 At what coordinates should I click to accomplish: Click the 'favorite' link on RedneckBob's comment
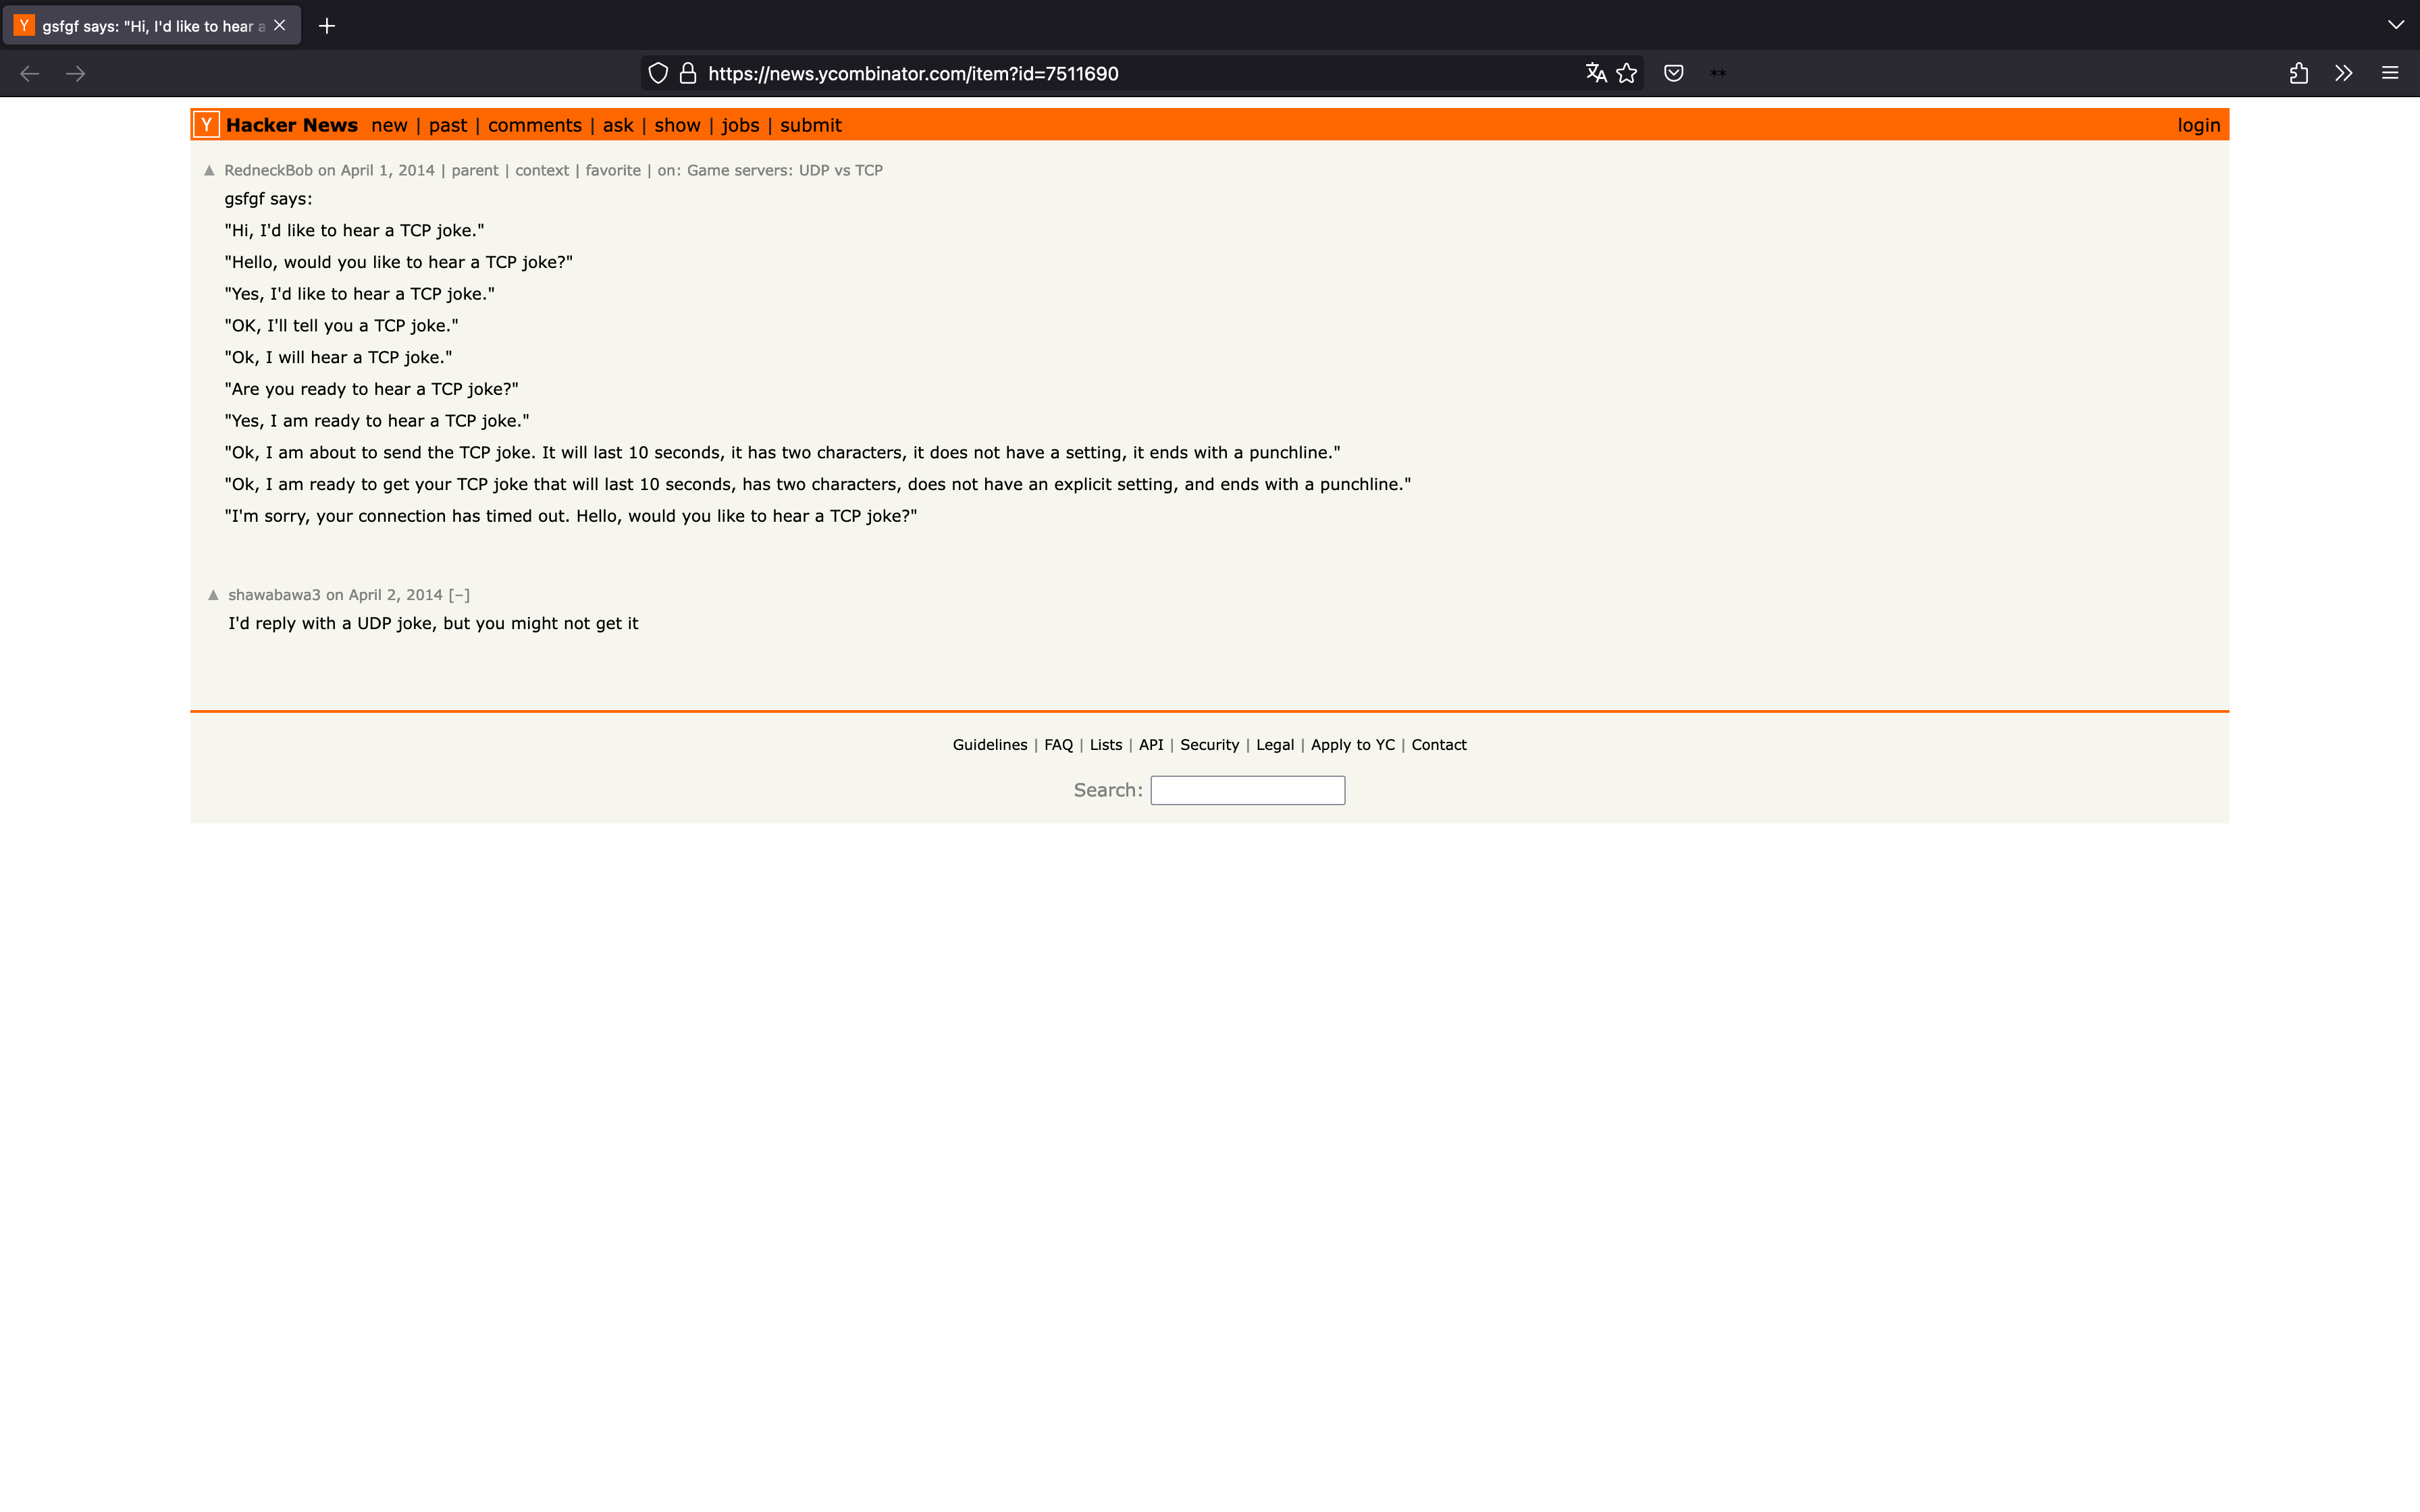pyautogui.click(x=613, y=170)
